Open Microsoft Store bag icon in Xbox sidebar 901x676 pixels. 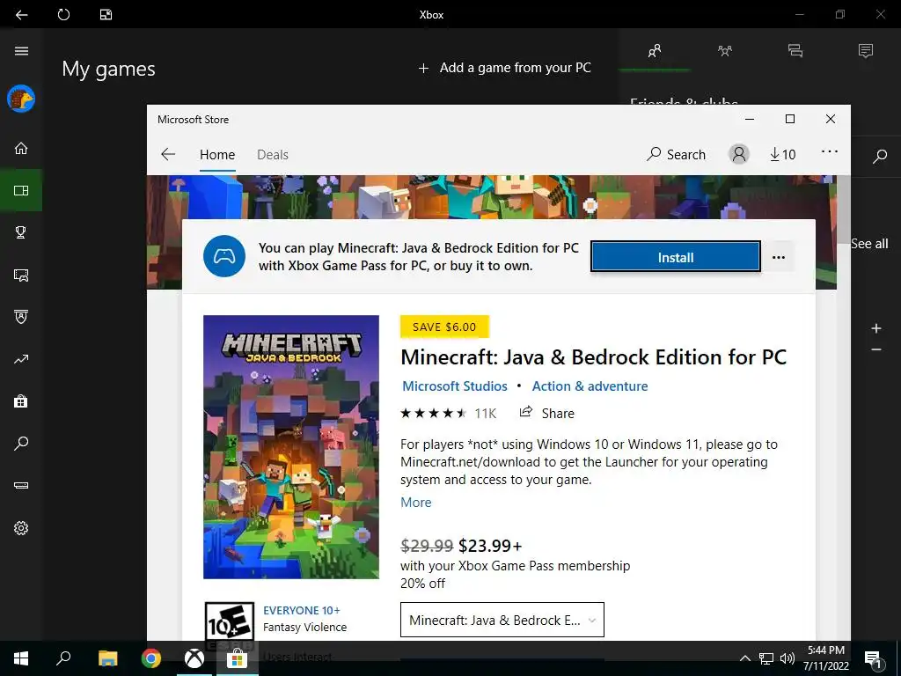pyautogui.click(x=21, y=401)
